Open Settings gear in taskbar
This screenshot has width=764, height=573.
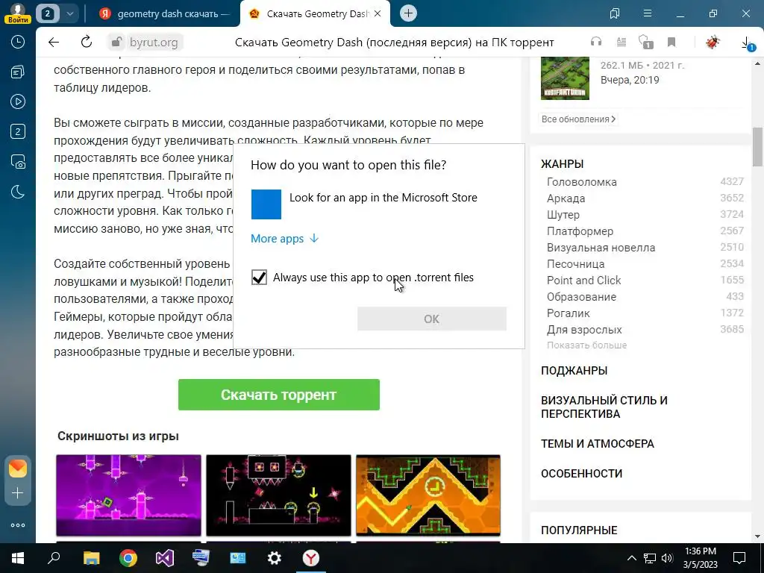pyautogui.click(x=275, y=558)
